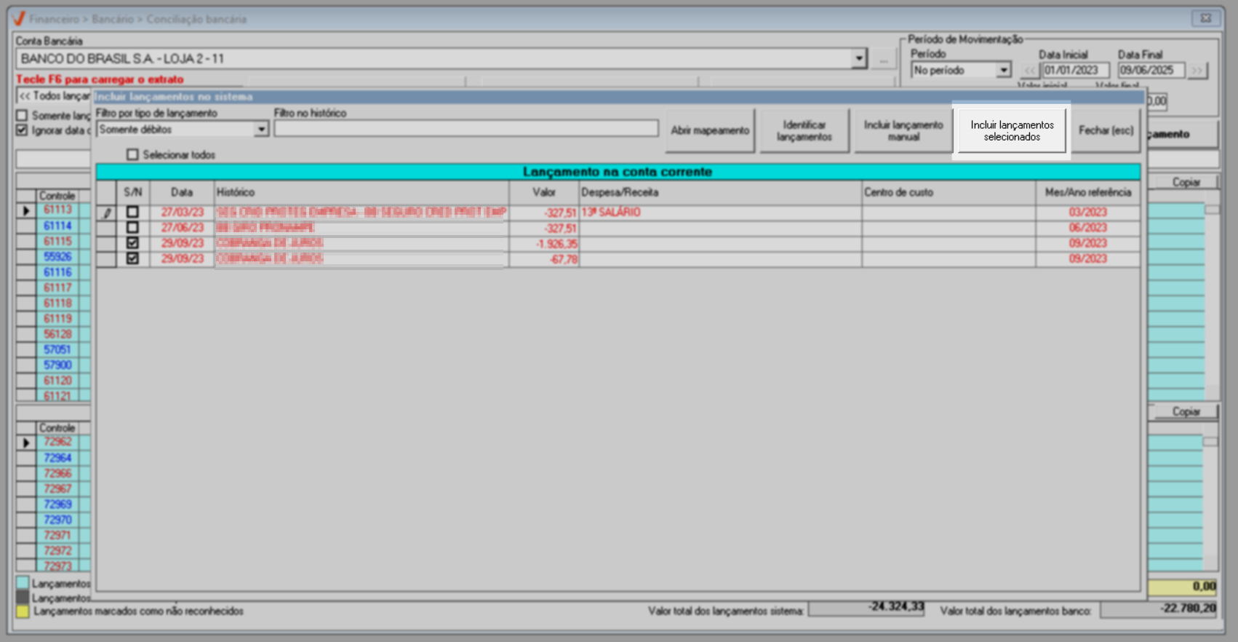The image size is (1238, 642).
Task: Select Controle row 72971 in main window
Action: pos(57,535)
